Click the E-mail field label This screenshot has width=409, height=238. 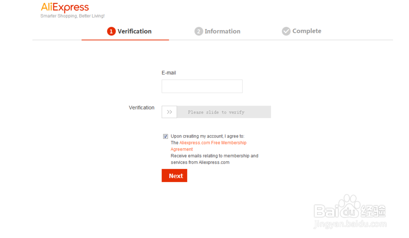pyautogui.click(x=169, y=73)
